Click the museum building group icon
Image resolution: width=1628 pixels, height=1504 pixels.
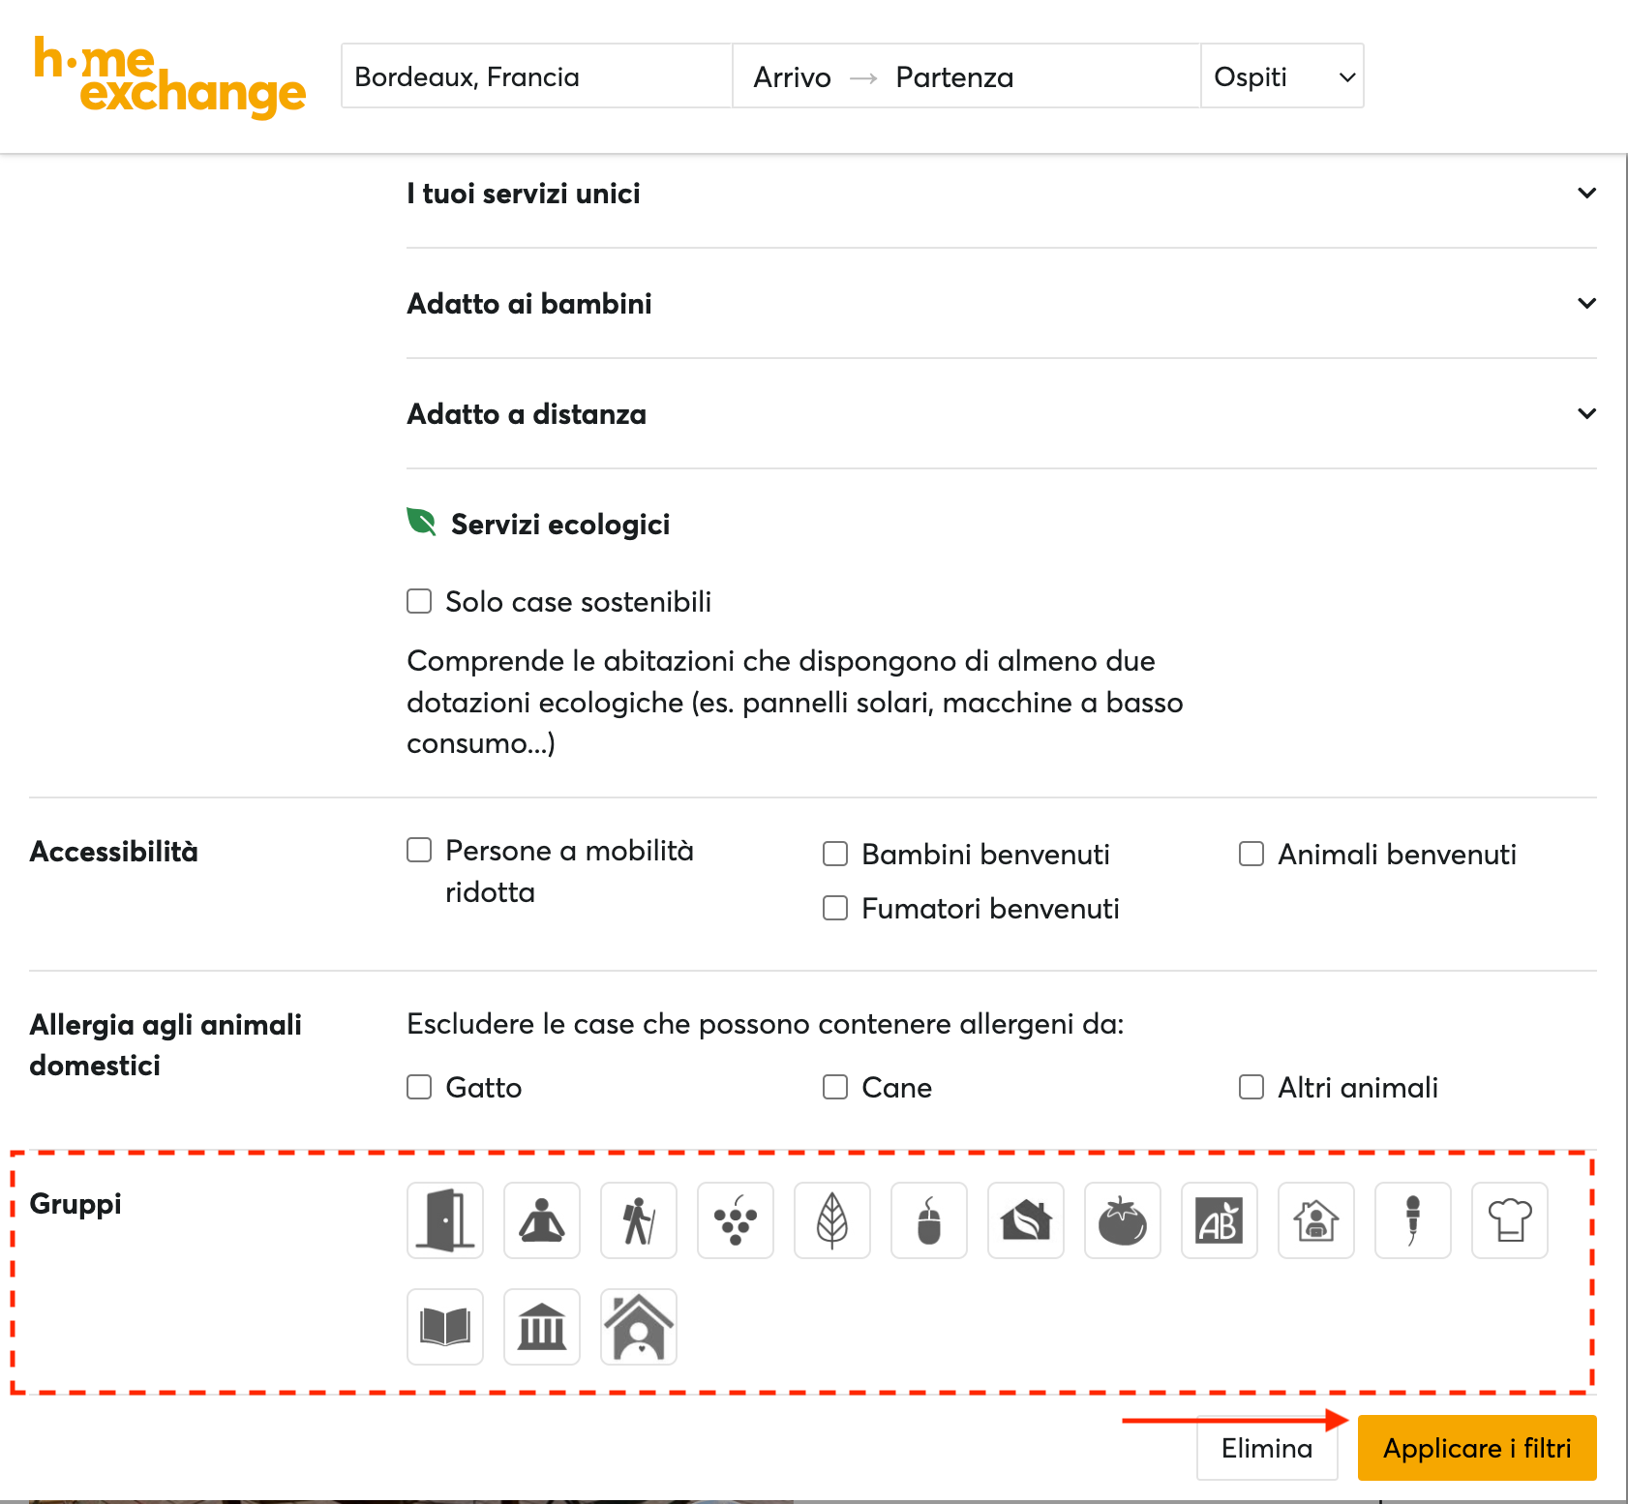pos(541,1327)
